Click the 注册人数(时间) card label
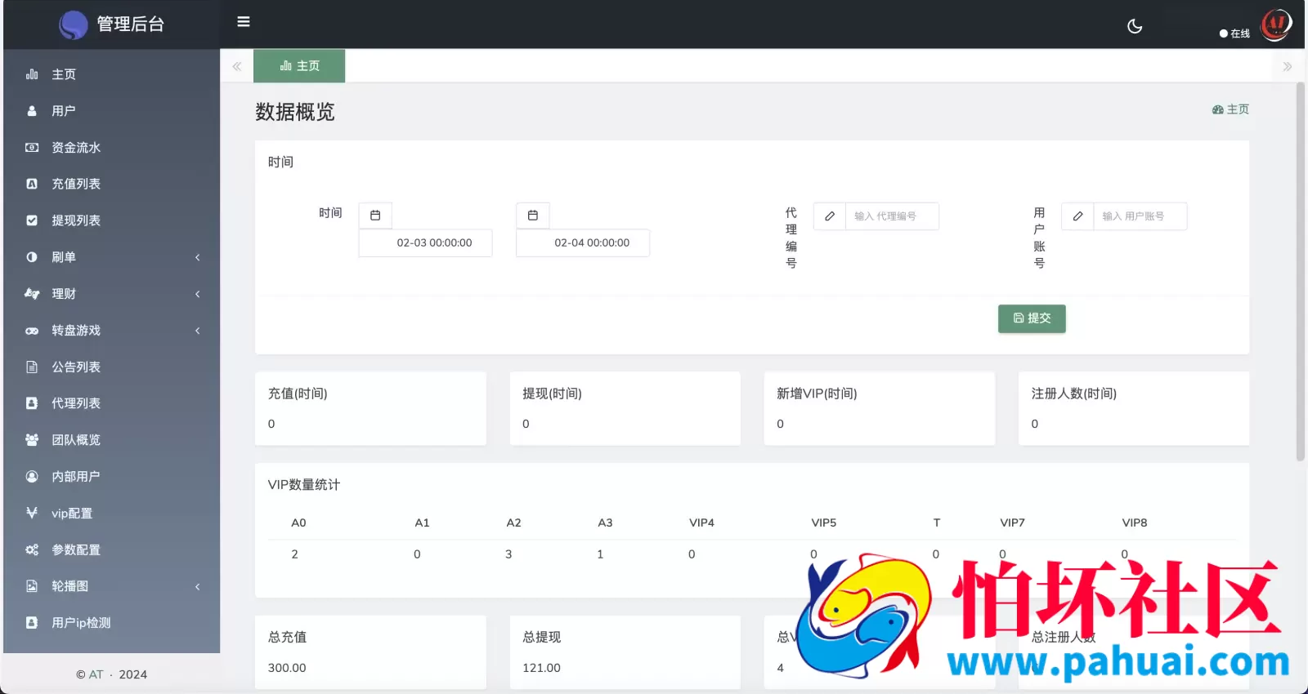This screenshot has width=1308, height=694. coord(1073,394)
